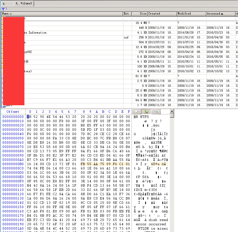Image resolution: width=238 pixels, height=232 pixels.
Task: Select the entry ending in "pyGUI"
Action: (x=28, y=52)
